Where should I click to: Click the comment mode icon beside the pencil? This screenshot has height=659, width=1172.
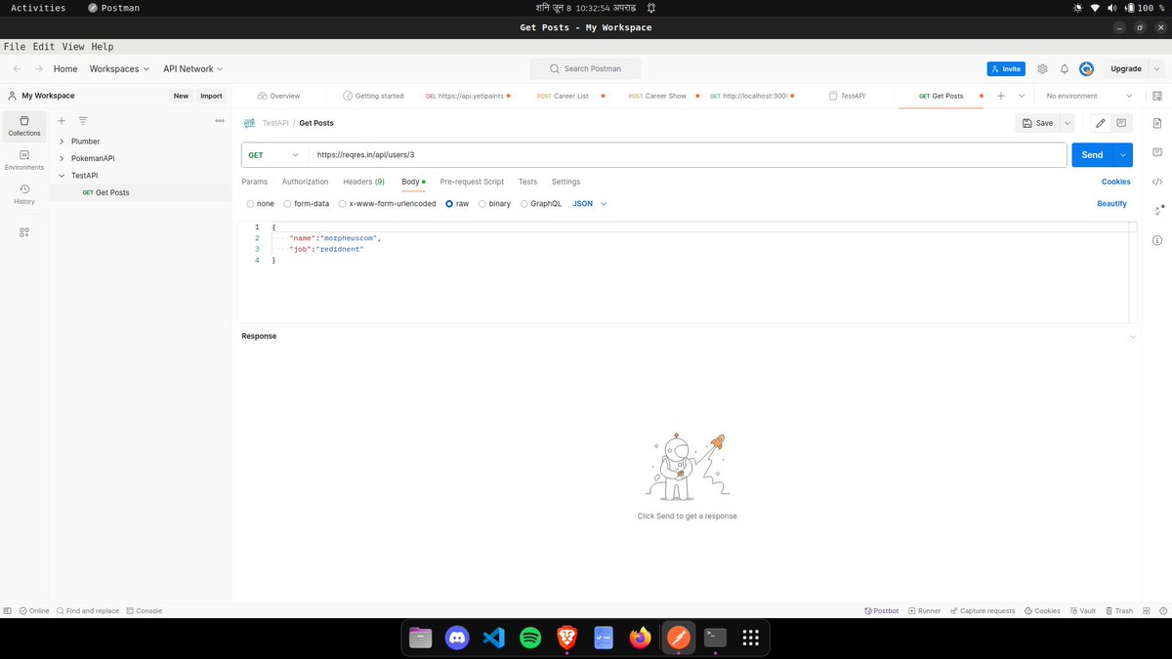[1121, 123]
